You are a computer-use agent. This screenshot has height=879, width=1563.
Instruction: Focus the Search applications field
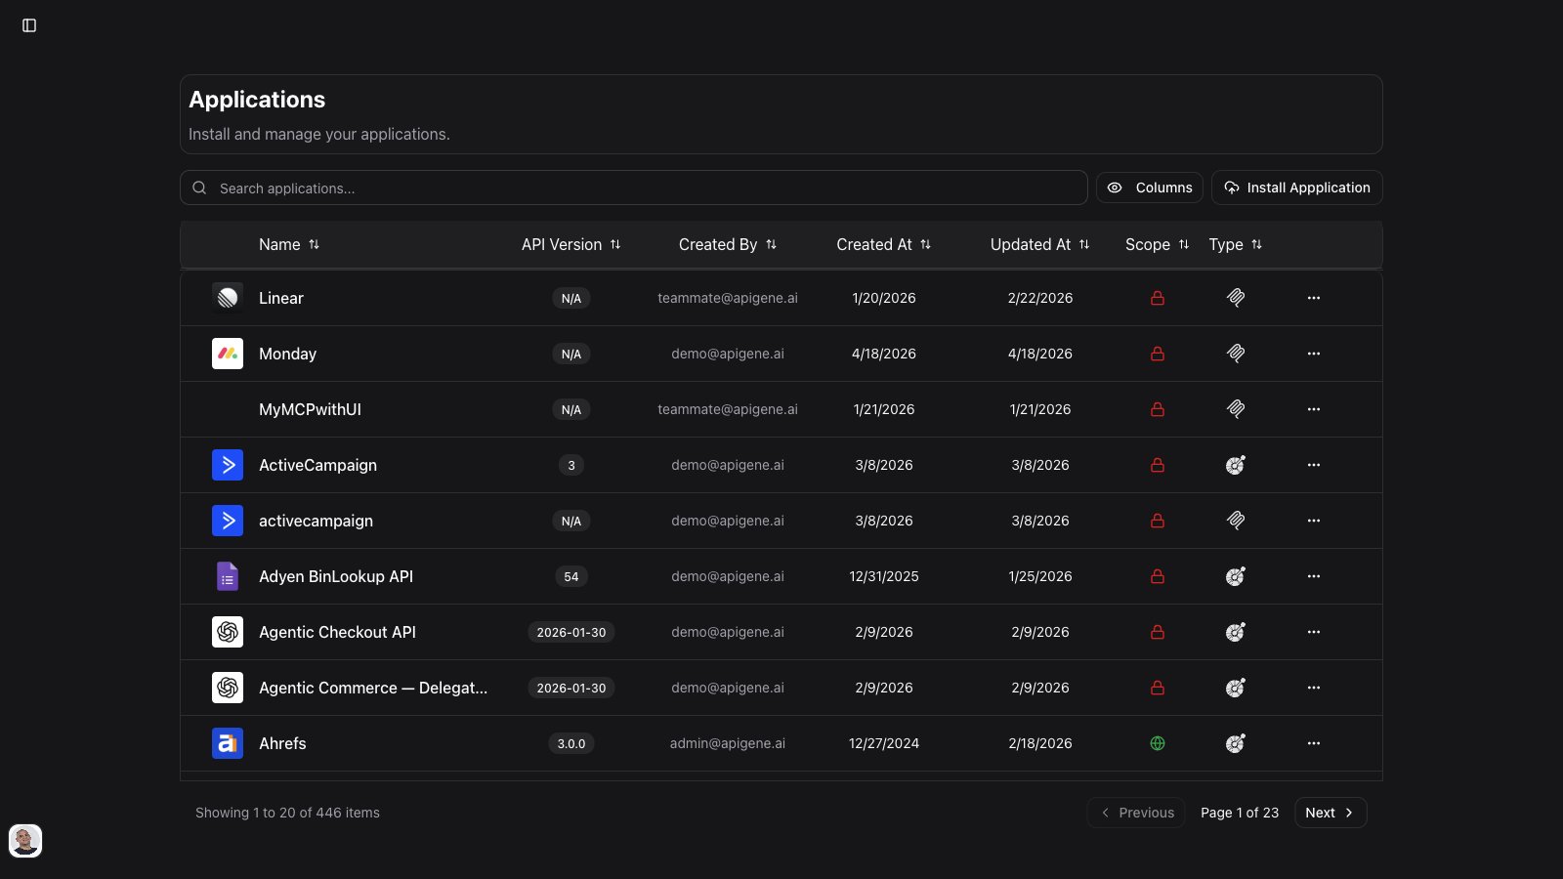634,188
